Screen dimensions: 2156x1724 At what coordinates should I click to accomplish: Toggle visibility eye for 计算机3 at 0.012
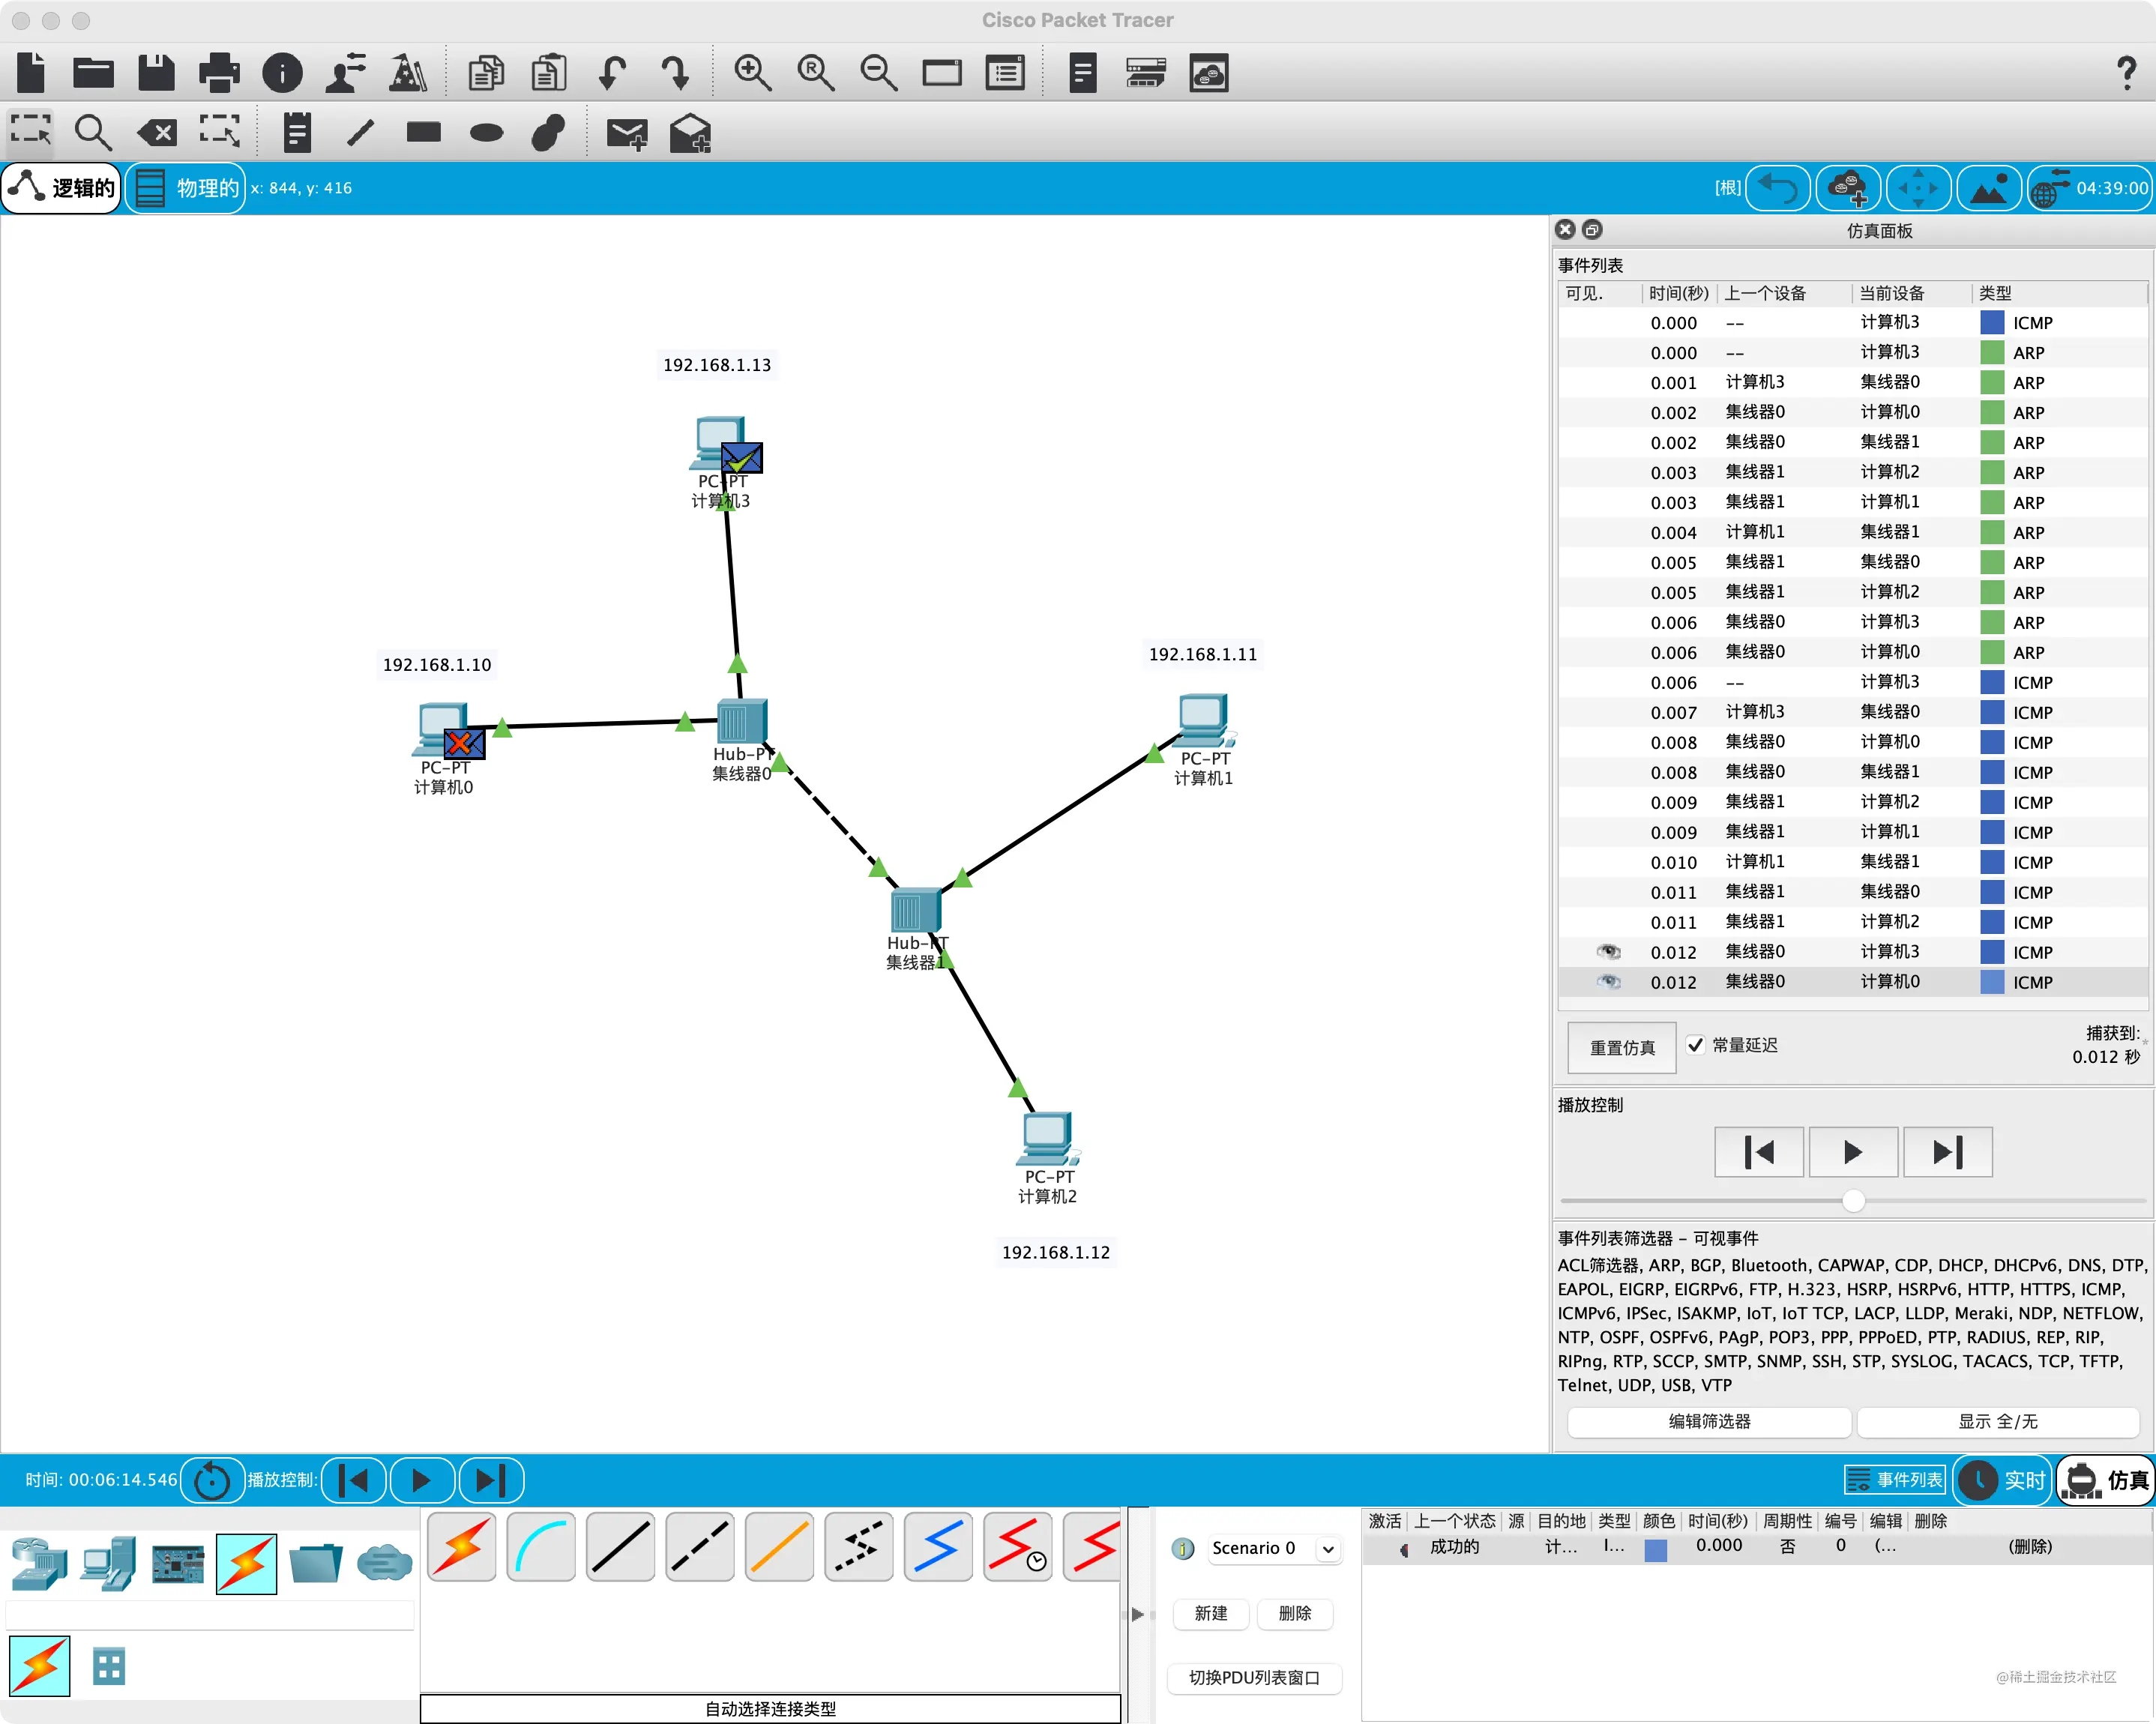(1609, 952)
